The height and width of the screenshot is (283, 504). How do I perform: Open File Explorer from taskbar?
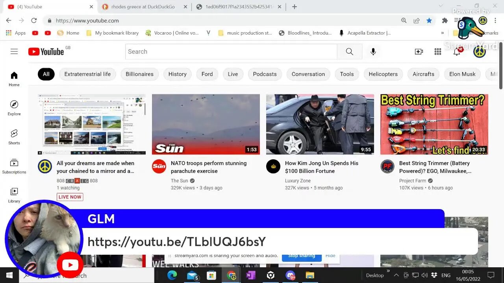click(310, 275)
